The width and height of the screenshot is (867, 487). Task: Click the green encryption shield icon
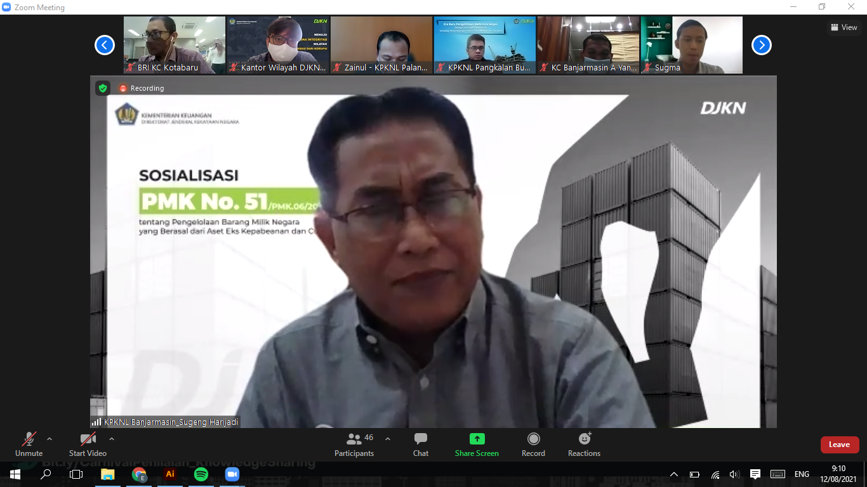pyautogui.click(x=103, y=88)
